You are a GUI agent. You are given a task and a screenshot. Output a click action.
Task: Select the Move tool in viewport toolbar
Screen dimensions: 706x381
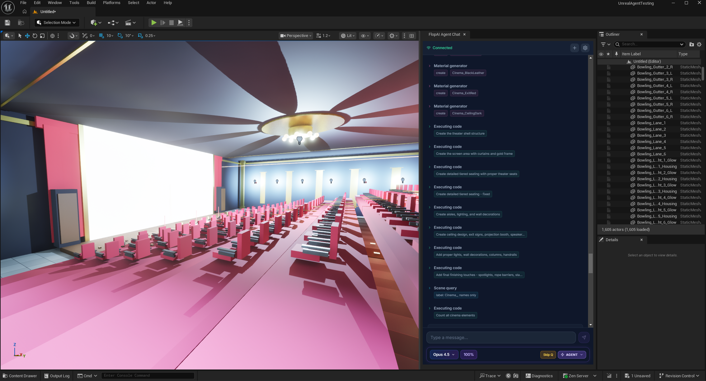click(x=27, y=36)
